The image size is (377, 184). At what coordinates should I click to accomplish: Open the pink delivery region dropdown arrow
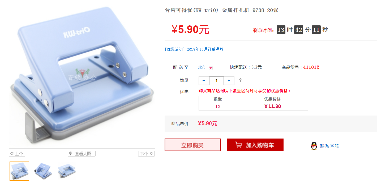coord(211,68)
